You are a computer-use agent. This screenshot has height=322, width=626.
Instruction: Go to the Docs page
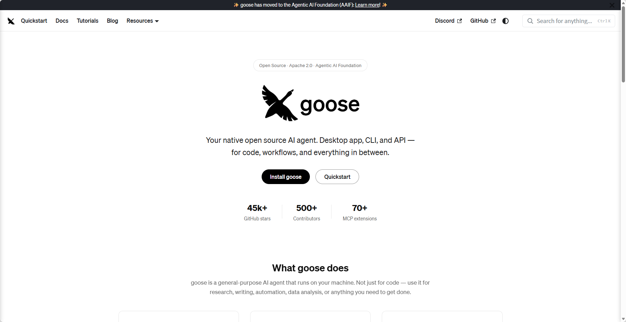pyautogui.click(x=62, y=21)
